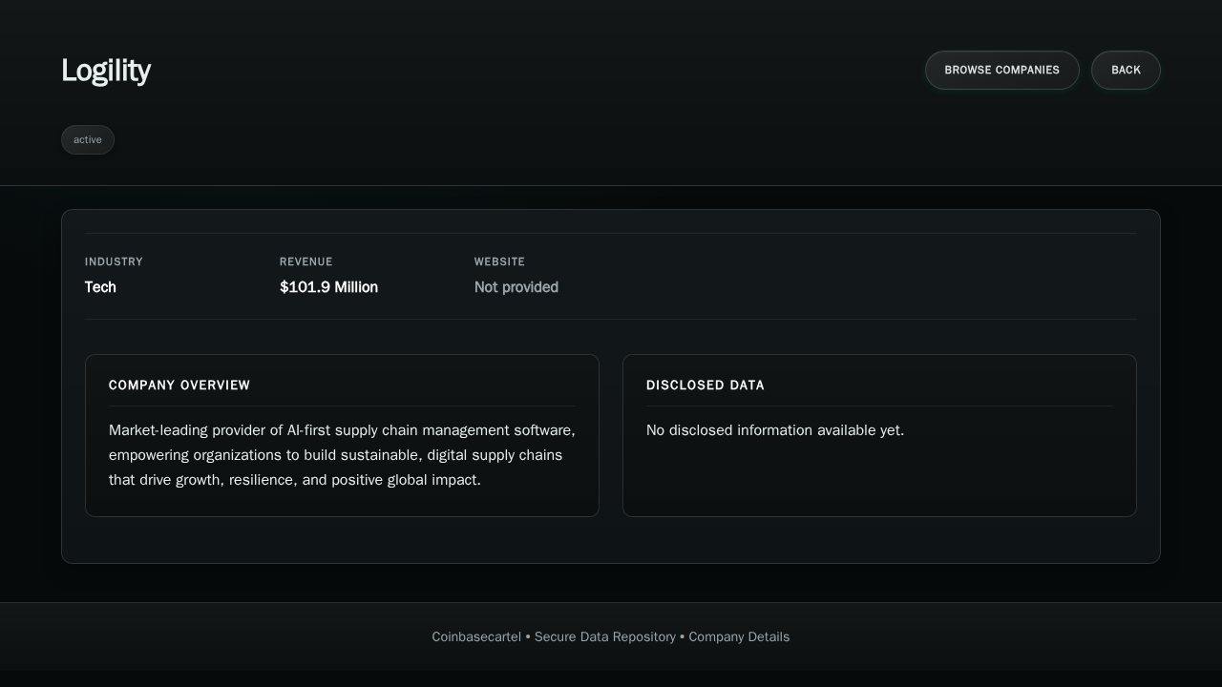Select the $101.9 Million revenue value
This screenshot has width=1222, height=687.
[x=328, y=287]
